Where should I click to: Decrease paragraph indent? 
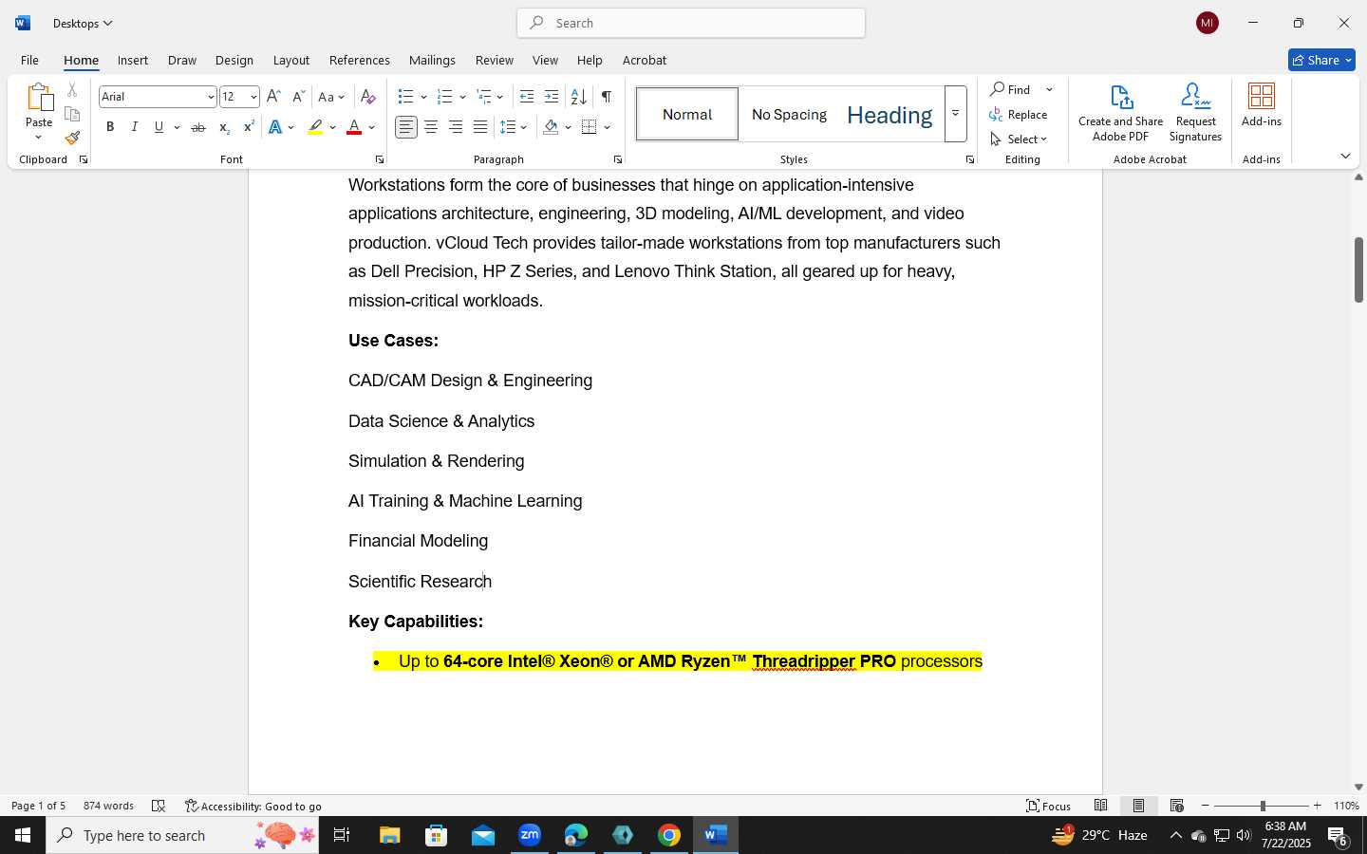pyautogui.click(x=527, y=97)
